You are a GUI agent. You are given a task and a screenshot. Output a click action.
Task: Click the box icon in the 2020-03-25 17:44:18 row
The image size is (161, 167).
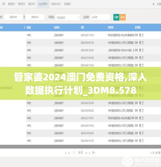(143, 35)
